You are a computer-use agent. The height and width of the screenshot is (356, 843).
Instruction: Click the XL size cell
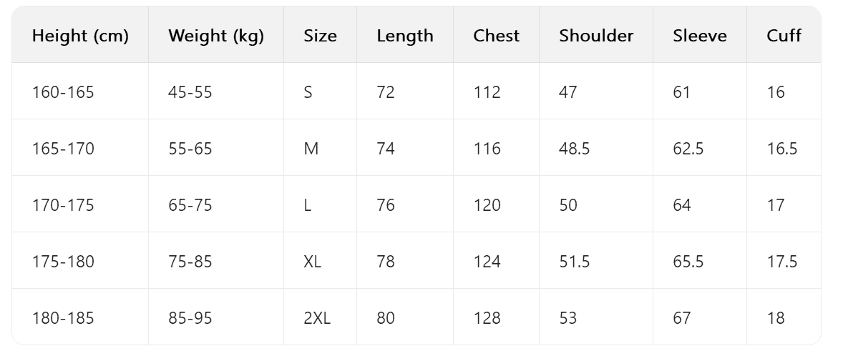pos(312,262)
